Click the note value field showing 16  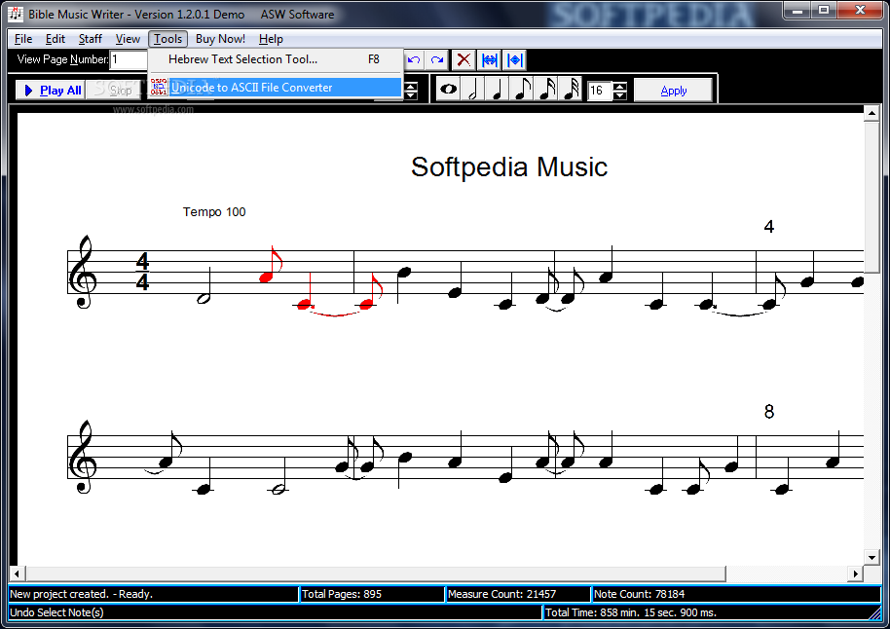(x=600, y=91)
